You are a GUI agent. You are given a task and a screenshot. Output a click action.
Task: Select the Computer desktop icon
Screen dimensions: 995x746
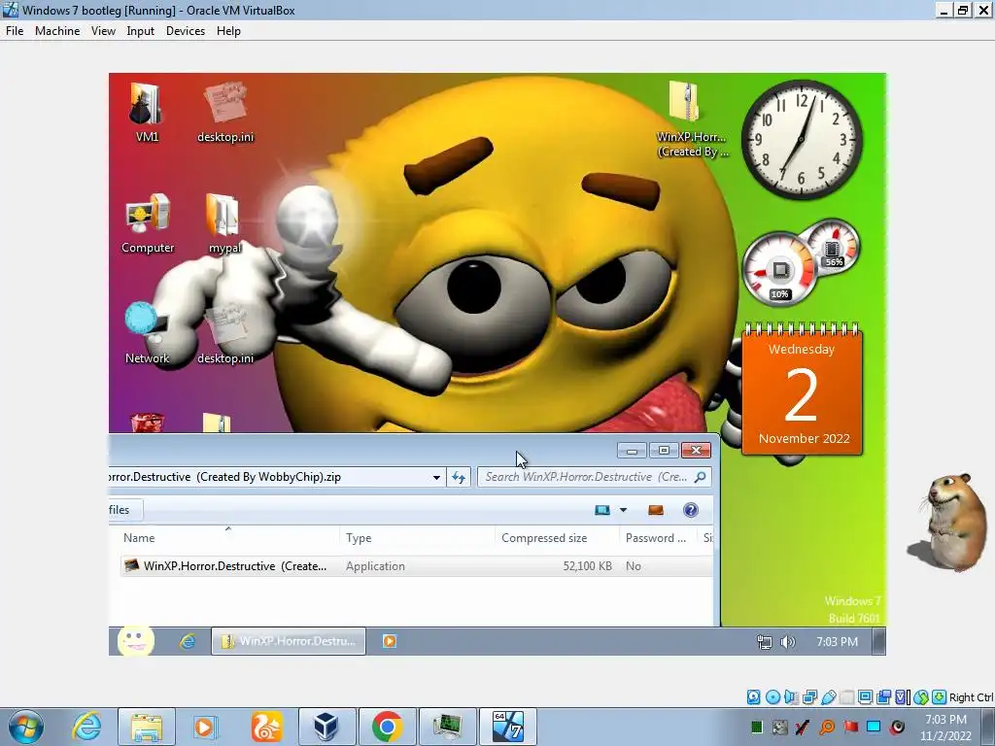click(x=148, y=223)
